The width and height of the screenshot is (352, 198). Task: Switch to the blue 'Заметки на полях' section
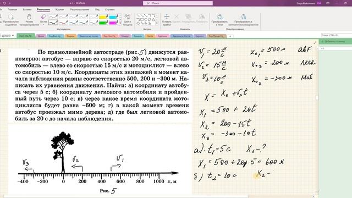point(89,36)
